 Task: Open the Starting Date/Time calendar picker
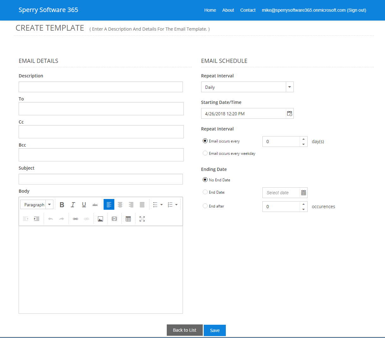(x=290, y=113)
